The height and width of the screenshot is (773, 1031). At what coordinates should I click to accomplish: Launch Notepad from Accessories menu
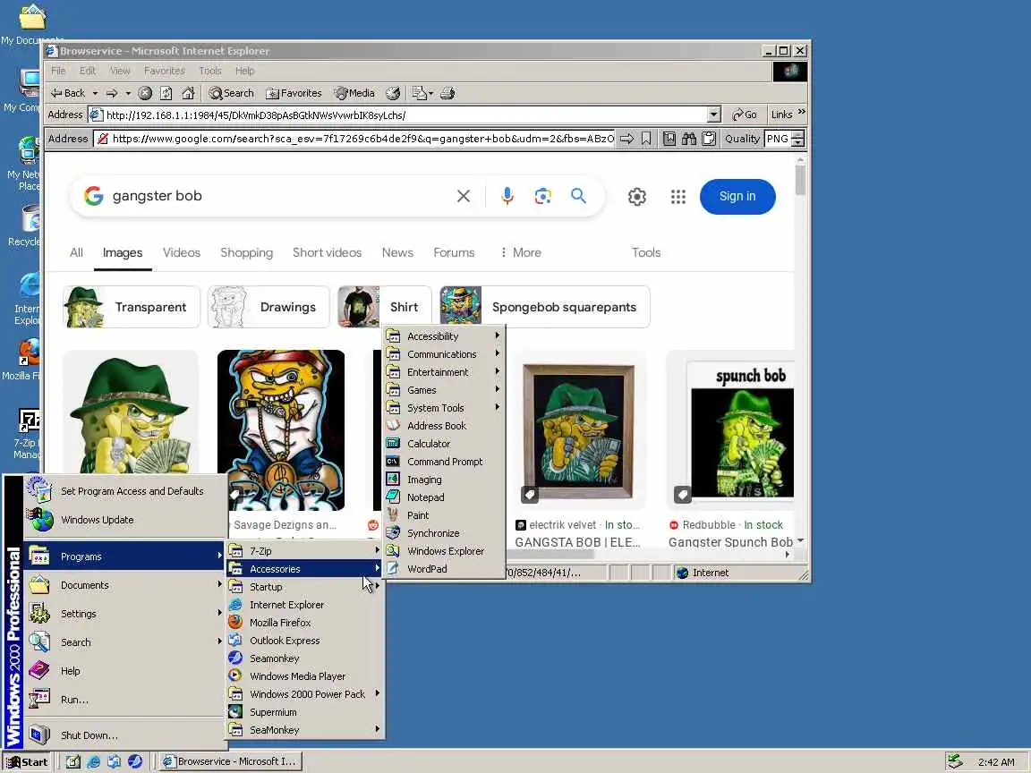tap(445, 497)
